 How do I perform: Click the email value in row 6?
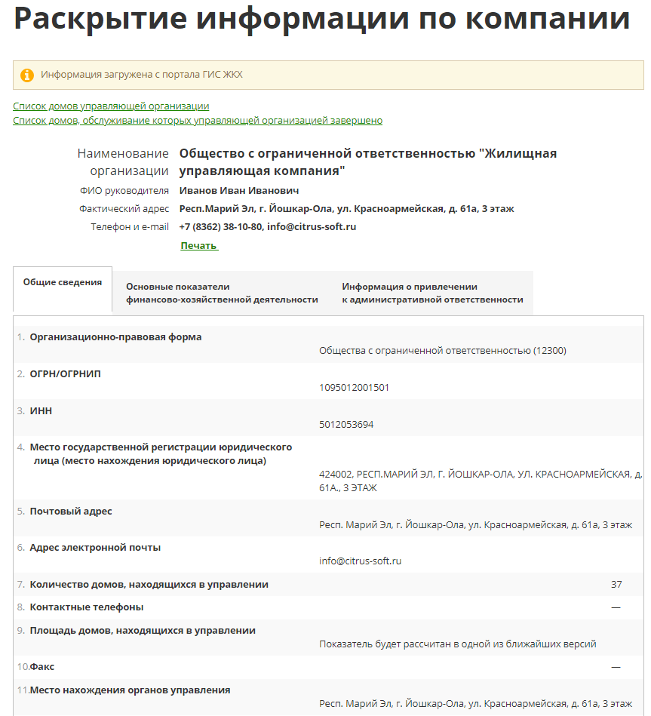click(x=360, y=561)
